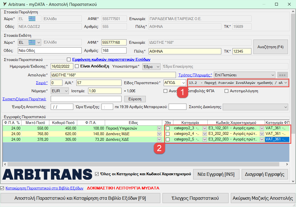Click the window's vertical scrollbar down arrow
Image resolution: width=296 pixels, height=207 pixels.
(x=293, y=181)
